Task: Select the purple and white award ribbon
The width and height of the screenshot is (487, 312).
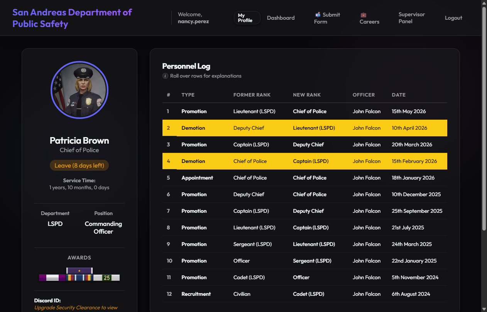Action: pos(52,278)
